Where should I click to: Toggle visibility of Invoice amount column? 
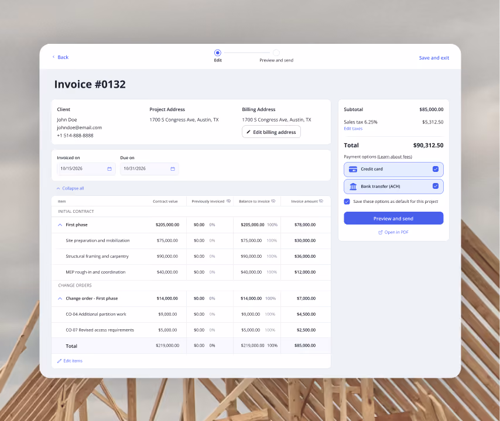coord(321,201)
